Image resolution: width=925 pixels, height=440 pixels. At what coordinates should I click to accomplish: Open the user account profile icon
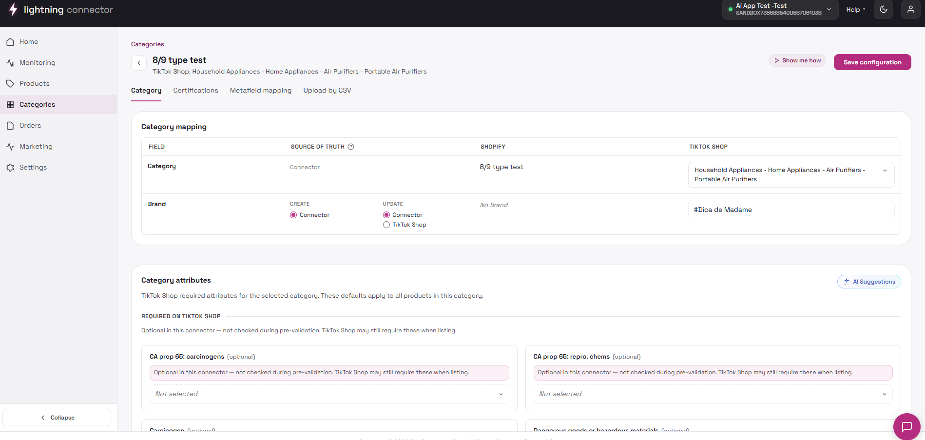[x=910, y=9]
